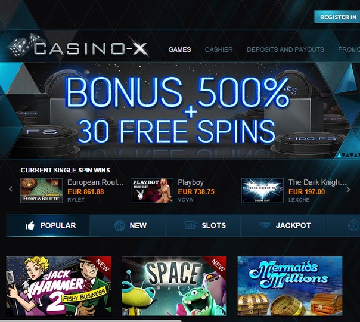
Task: Click the poker chip icon after Jackpot
Action: [x=353, y=225]
